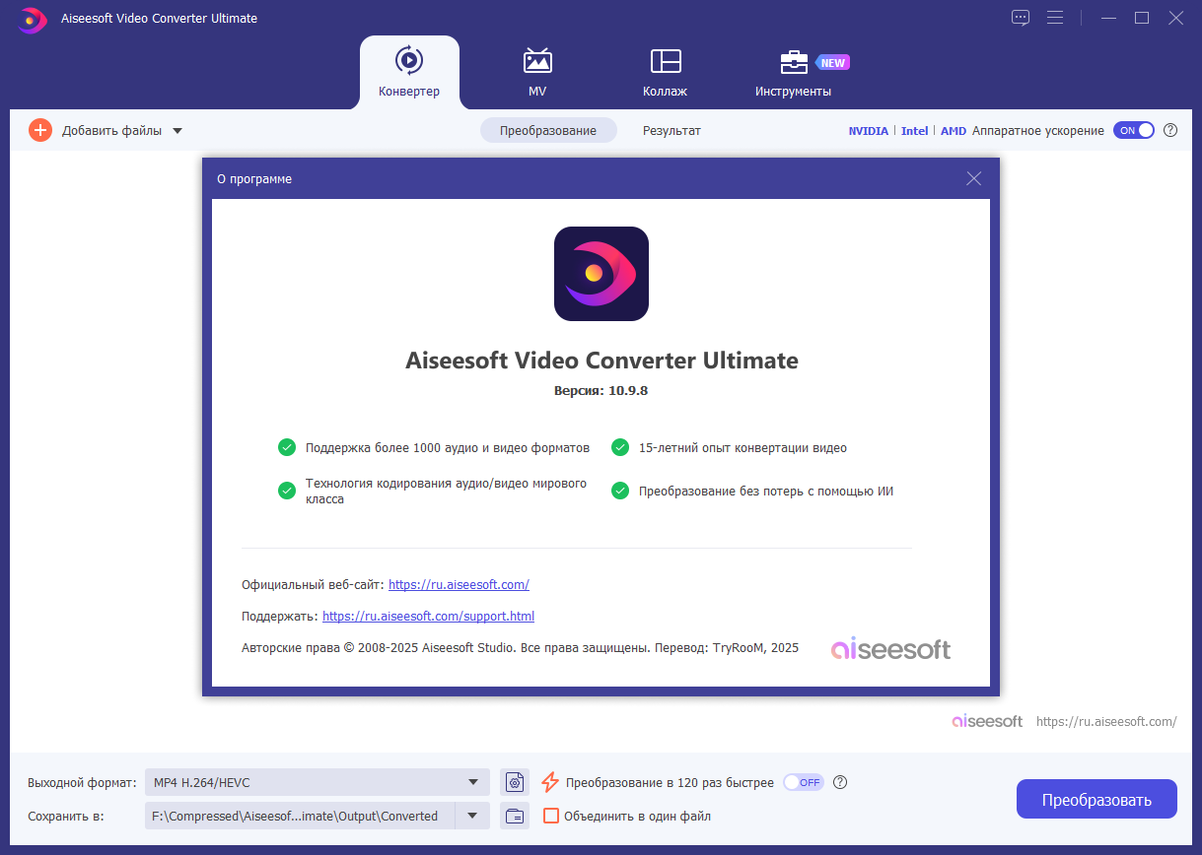Click Добавить файлы label

[x=111, y=130]
